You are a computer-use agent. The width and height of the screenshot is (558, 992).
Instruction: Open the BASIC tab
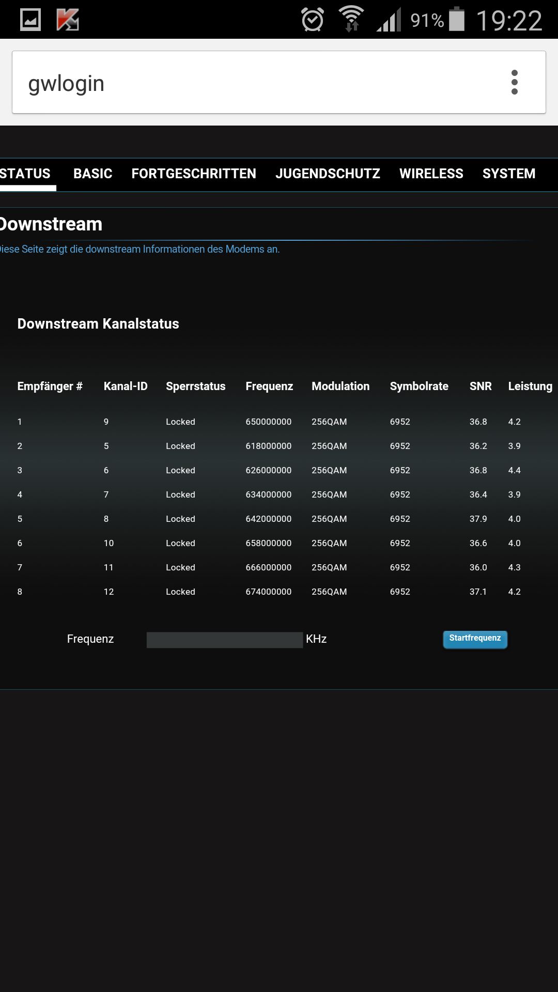pos(93,174)
